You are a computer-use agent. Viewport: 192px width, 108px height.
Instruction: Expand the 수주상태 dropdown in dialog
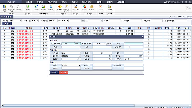(x=71, y=53)
